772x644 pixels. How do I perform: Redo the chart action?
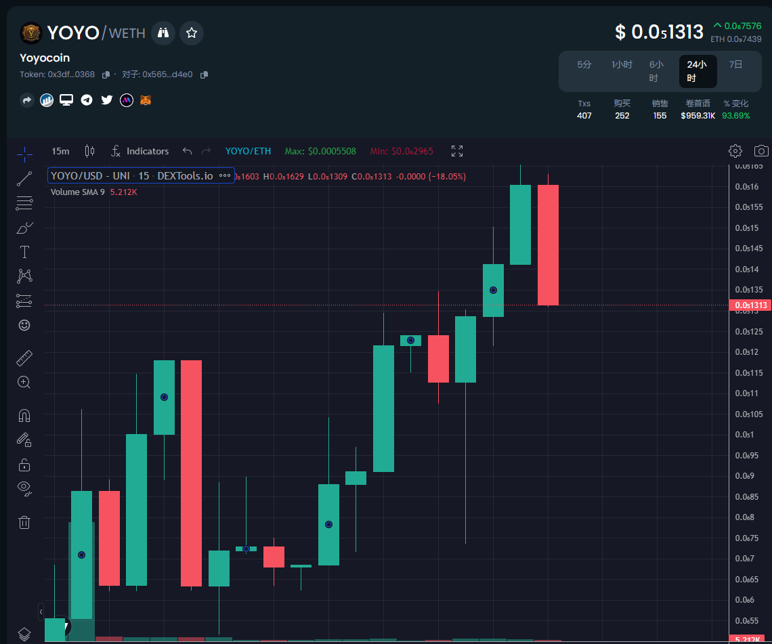[207, 151]
